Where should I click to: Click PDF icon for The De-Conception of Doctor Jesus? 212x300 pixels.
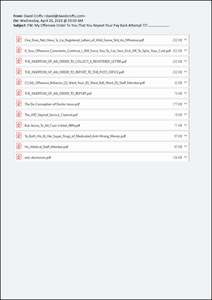click(x=19, y=104)
